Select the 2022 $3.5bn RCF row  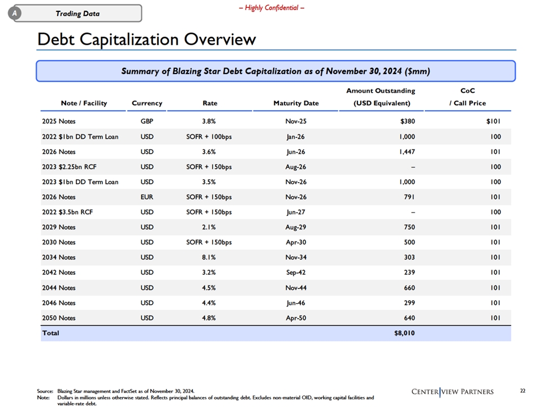coord(275,212)
